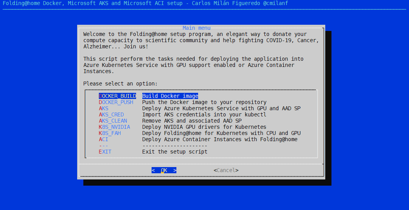Pick the K8S_NVIDIA menu entry
Viewport: 409px width, 210px height.
point(114,127)
